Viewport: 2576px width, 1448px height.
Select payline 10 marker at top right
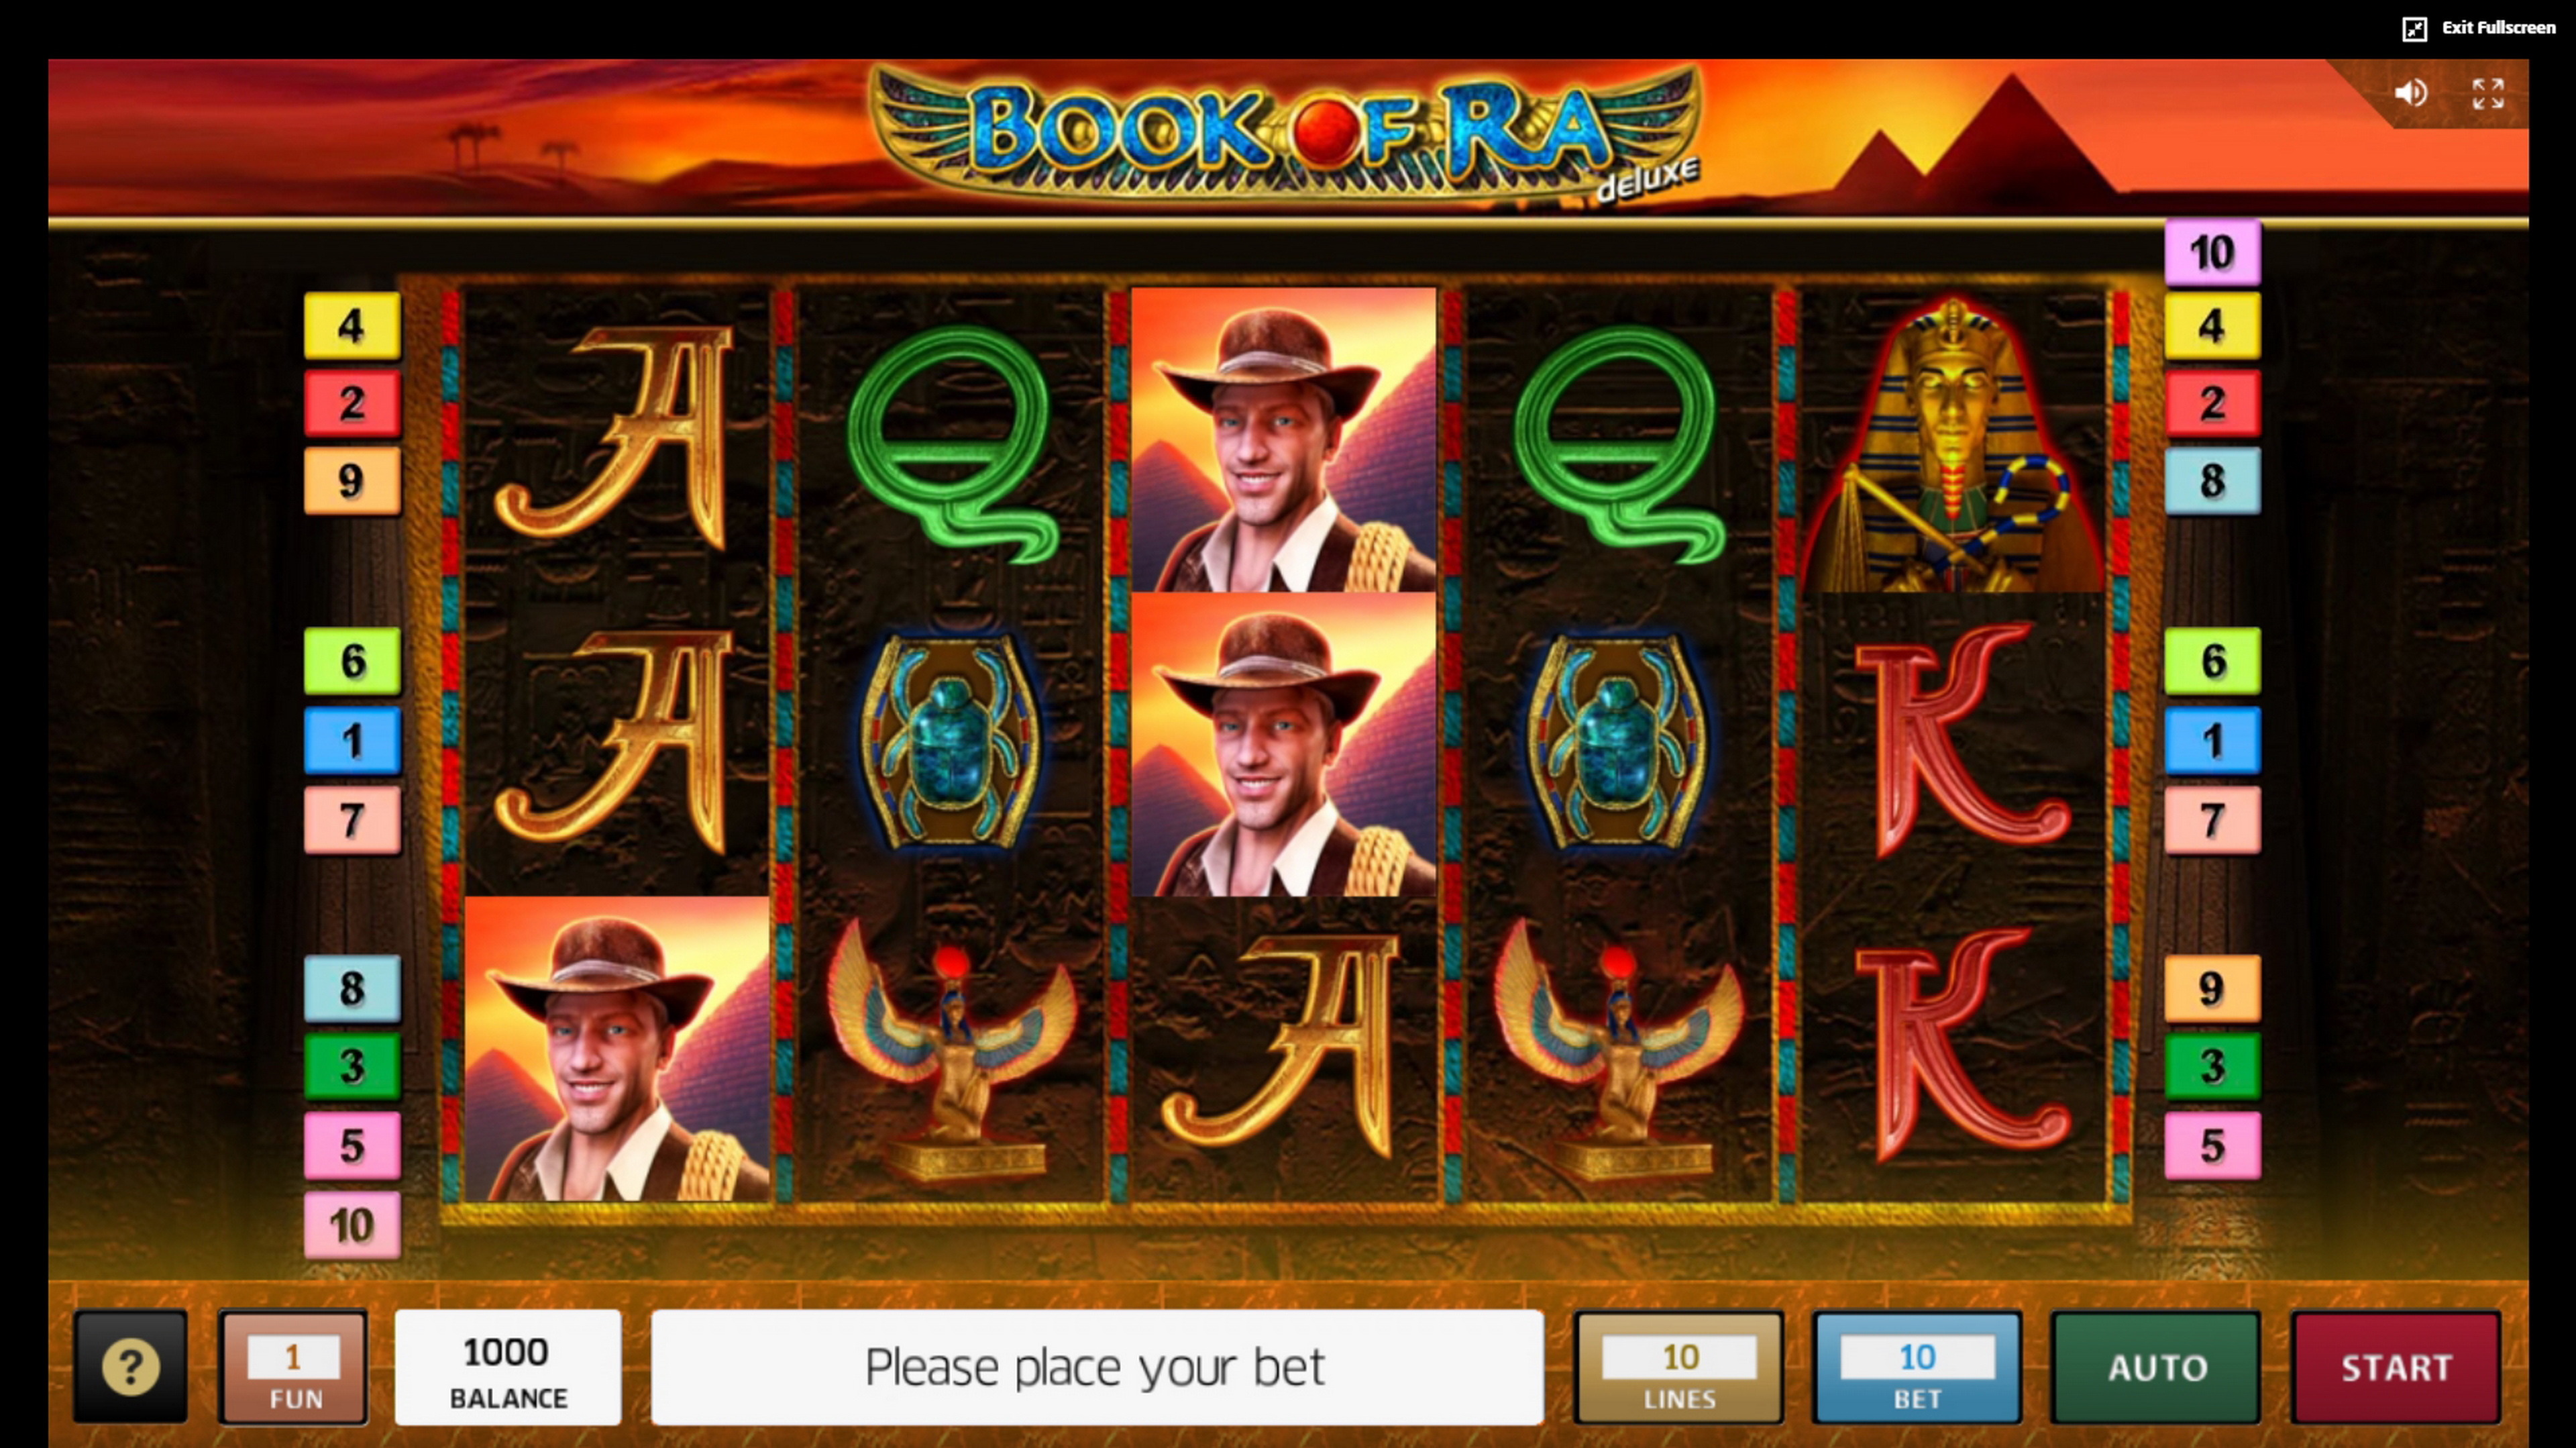click(2212, 252)
